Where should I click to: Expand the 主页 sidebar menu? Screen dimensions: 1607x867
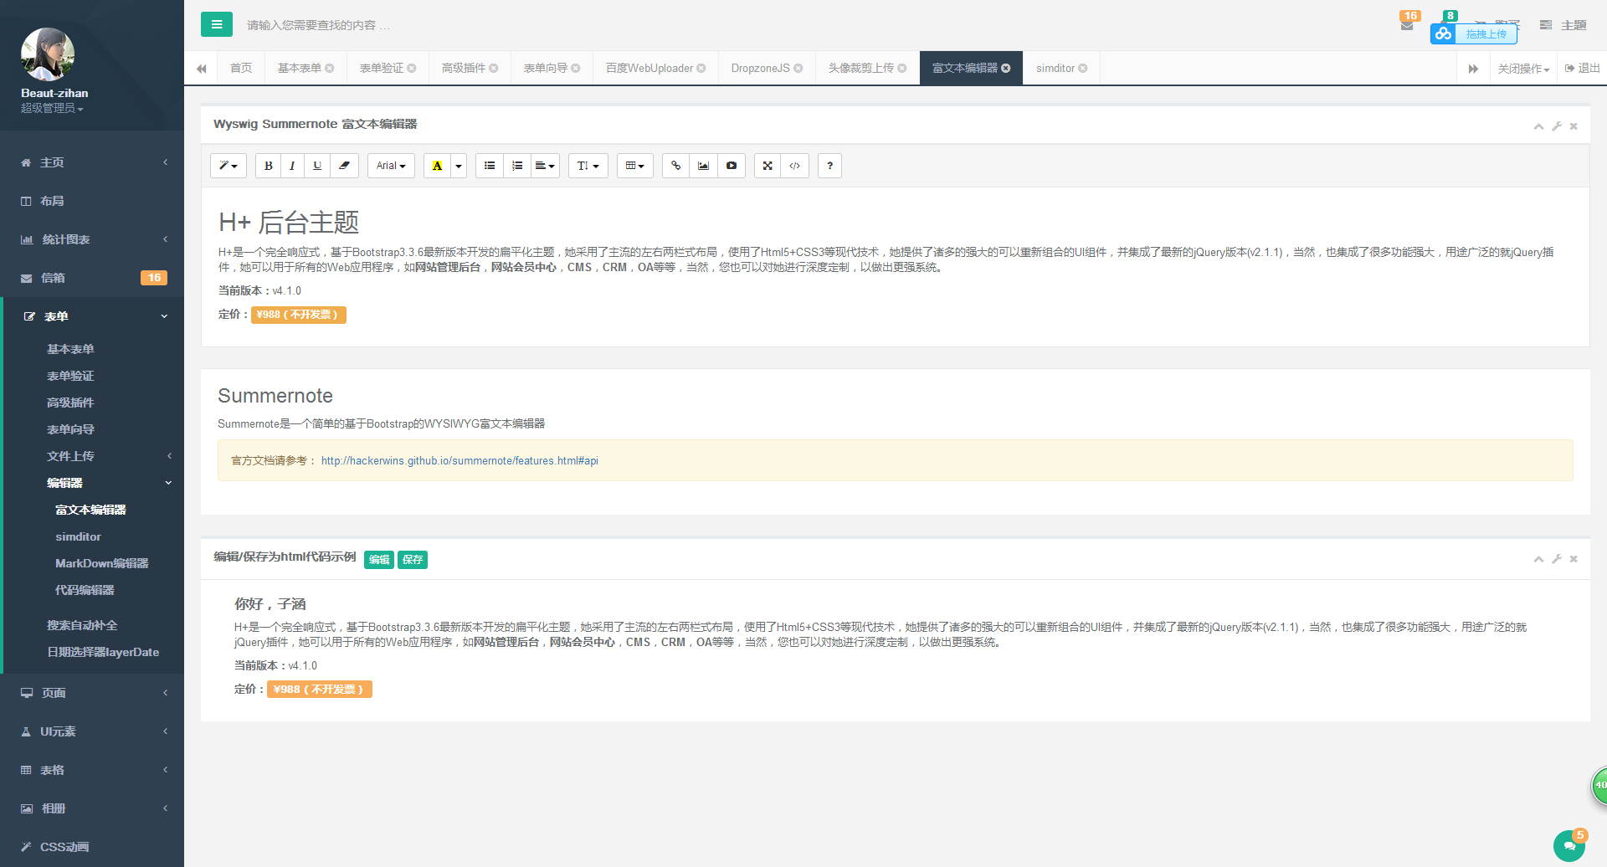point(92,162)
